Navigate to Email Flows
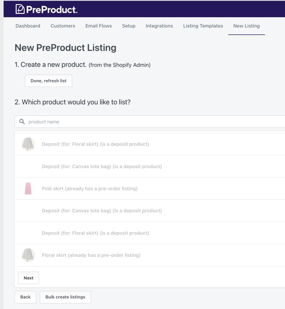The image size is (285, 309). pyautogui.click(x=99, y=26)
